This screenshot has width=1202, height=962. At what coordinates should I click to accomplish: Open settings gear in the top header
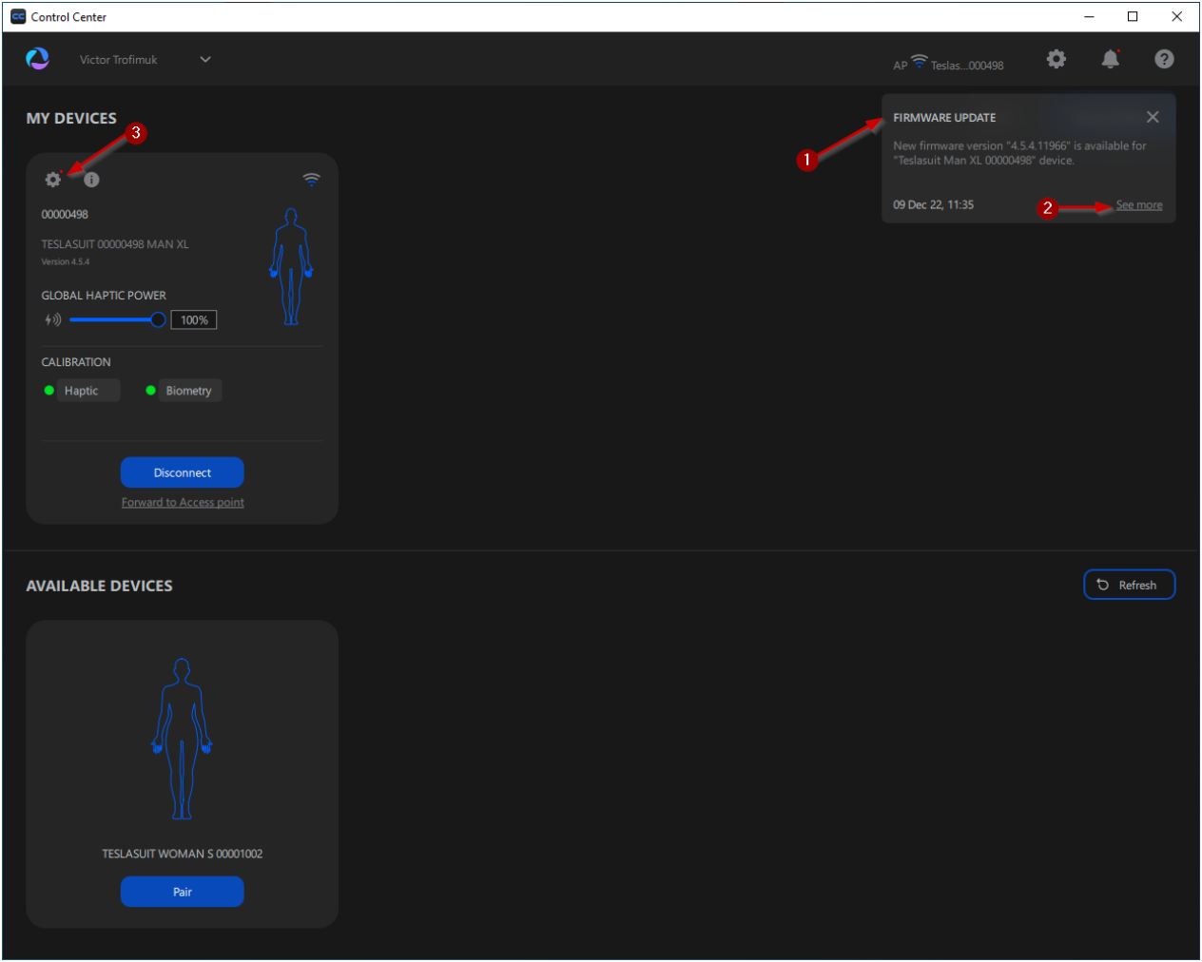coord(1057,59)
